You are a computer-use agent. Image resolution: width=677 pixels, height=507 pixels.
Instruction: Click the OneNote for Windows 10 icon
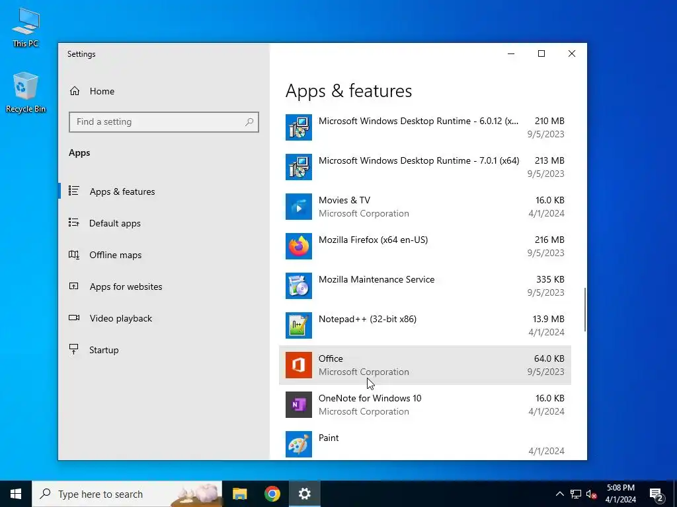point(299,405)
